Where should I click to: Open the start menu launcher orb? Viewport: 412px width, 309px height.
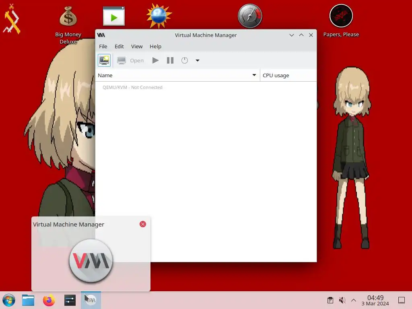pos(9,300)
